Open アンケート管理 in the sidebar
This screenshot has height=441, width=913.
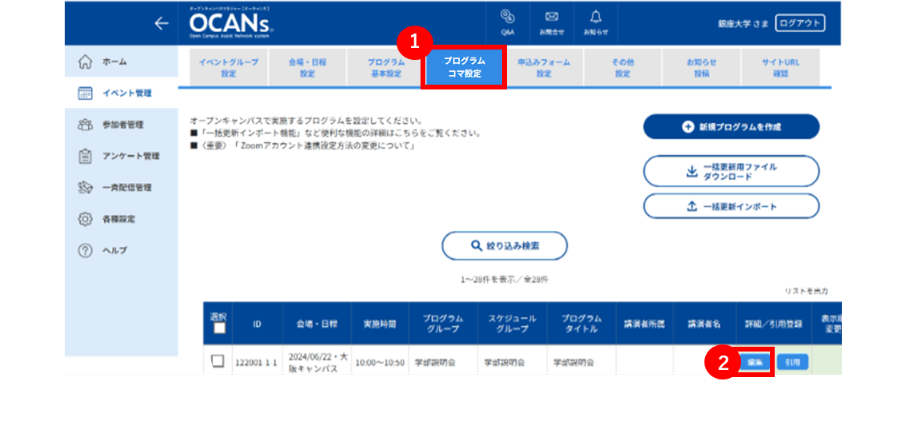pos(121,156)
